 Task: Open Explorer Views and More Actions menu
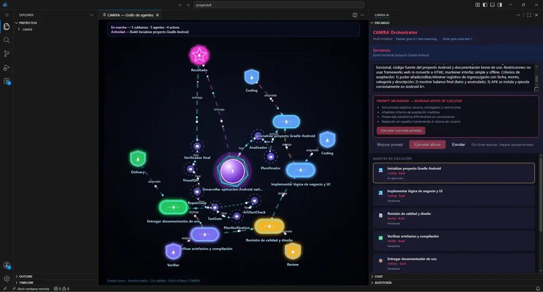tap(91, 15)
